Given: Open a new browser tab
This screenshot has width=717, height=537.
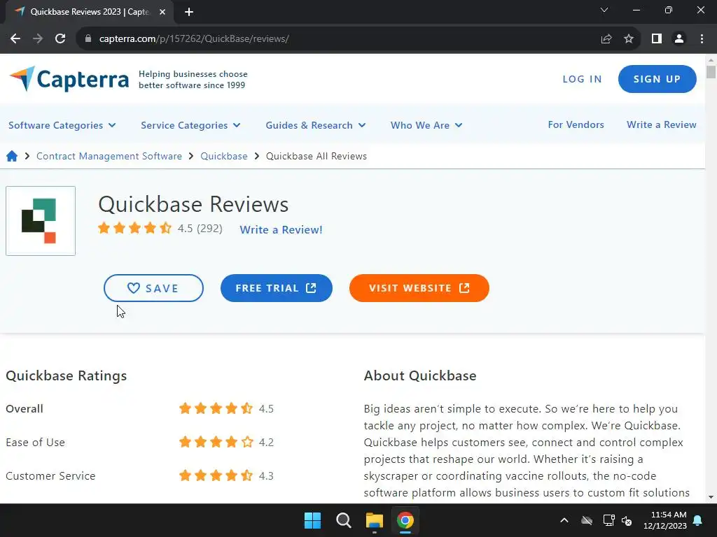Looking at the screenshot, I should coord(189,12).
